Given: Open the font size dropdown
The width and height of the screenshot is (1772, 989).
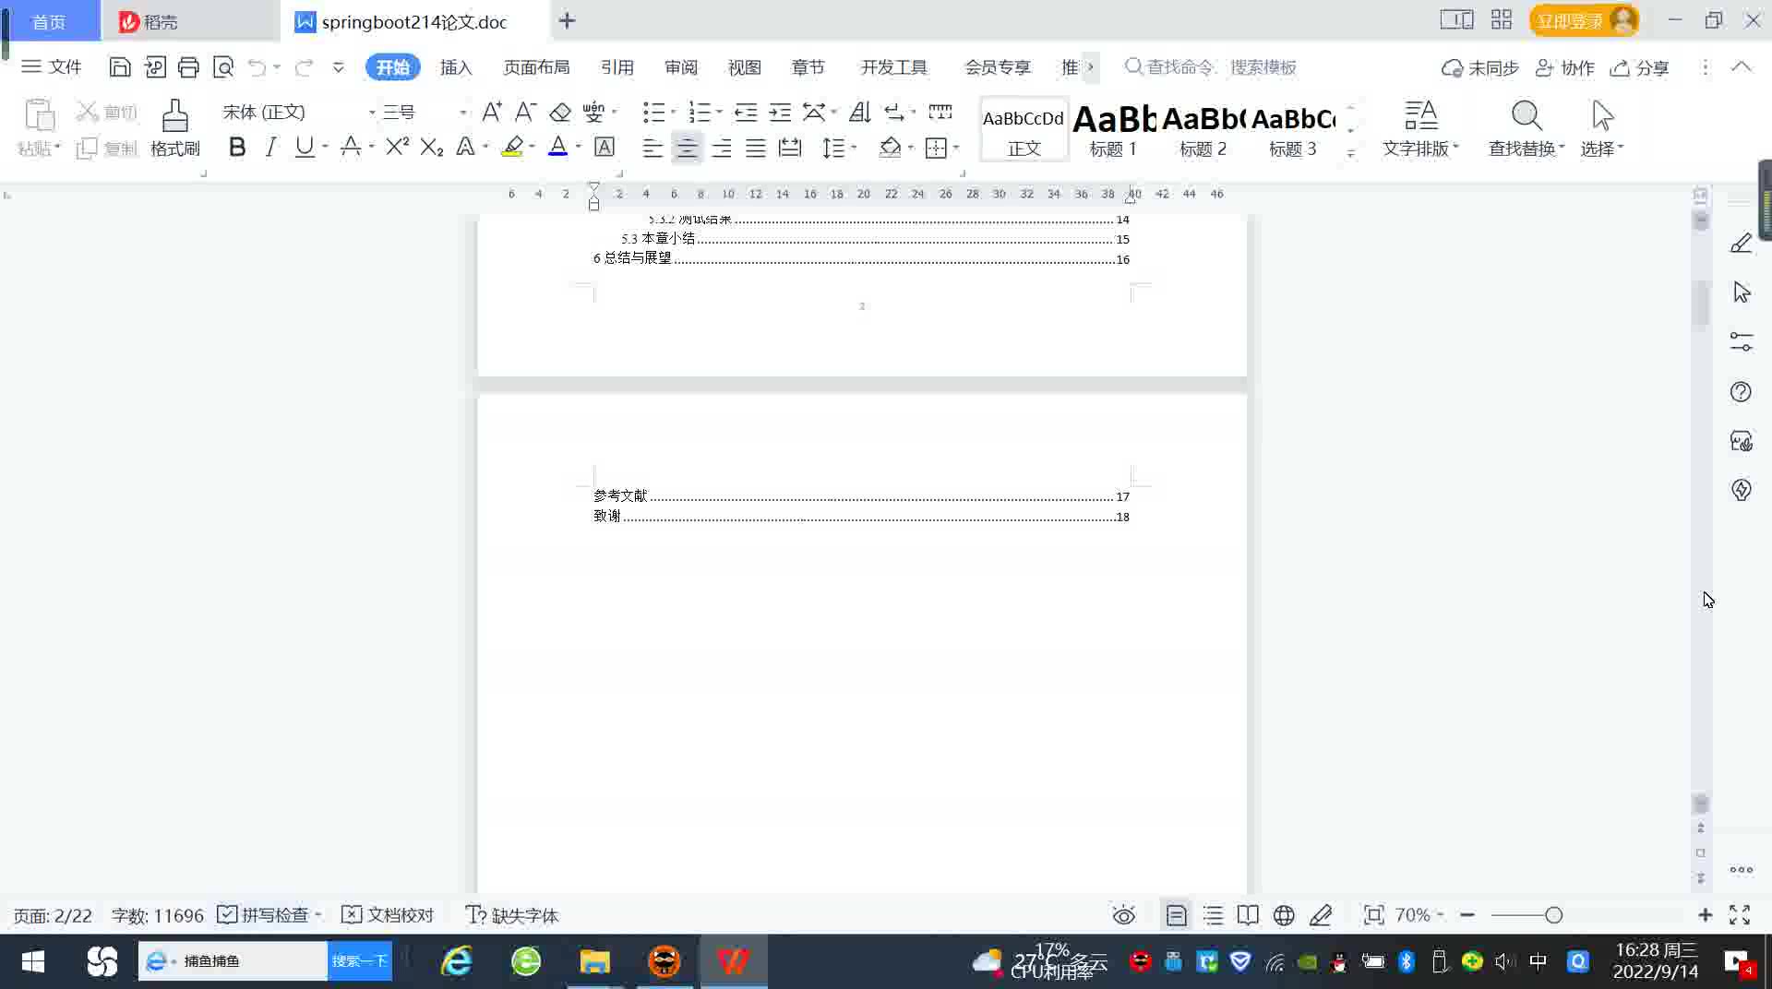Looking at the screenshot, I should (462, 113).
